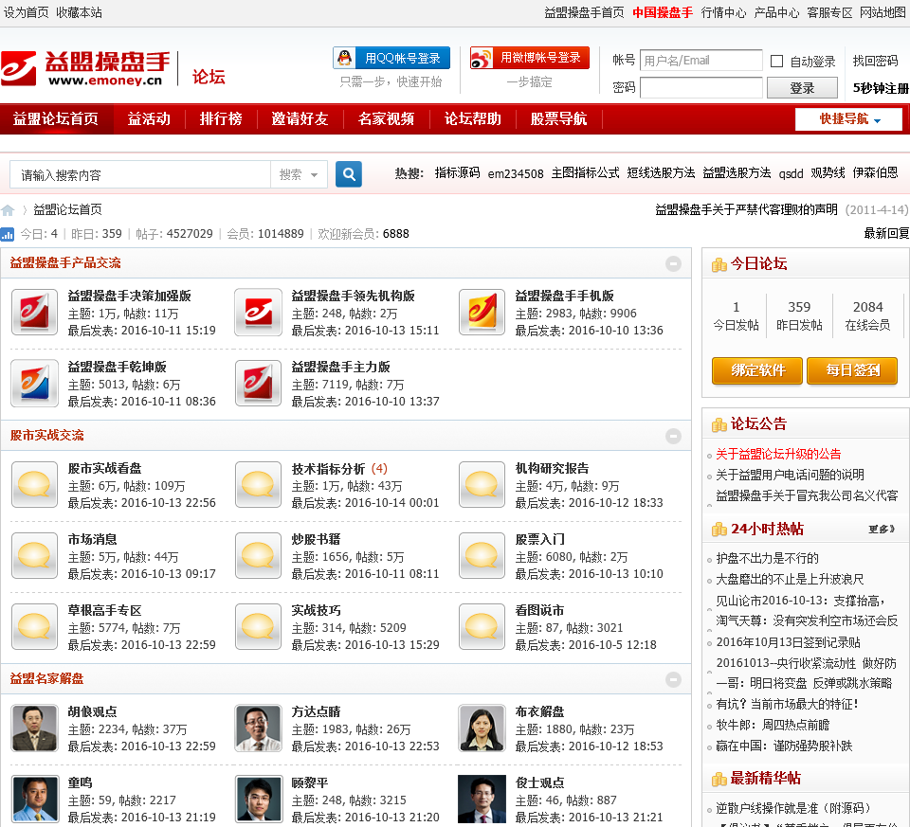This screenshot has width=910, height=827.
Task: Open 方达点睛 avatar photo
Action: [258, 728]
